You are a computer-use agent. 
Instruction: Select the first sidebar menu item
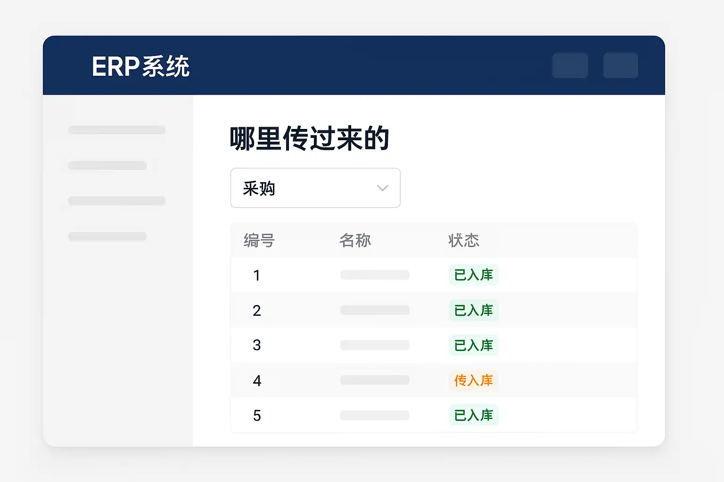pos(116,130)
